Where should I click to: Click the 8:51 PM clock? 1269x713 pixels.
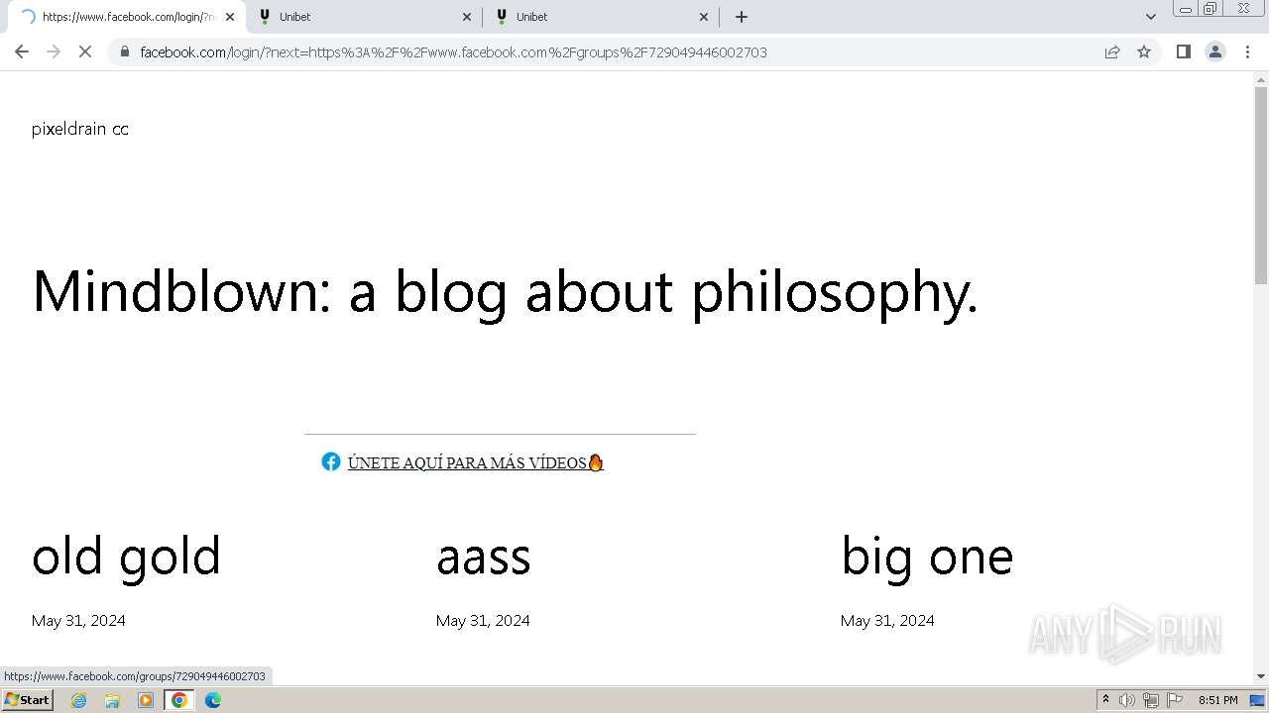1217,700
